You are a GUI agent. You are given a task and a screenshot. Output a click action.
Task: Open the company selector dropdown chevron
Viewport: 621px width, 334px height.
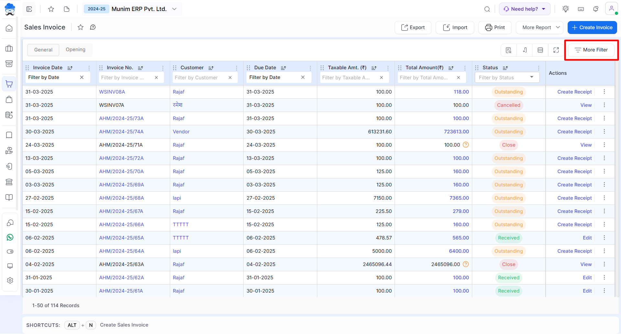(x=174, y=9)
